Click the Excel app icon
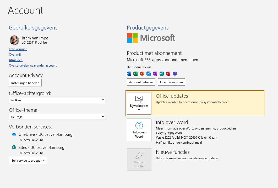Viewport: 278px width, 188px height. [135, 74]
